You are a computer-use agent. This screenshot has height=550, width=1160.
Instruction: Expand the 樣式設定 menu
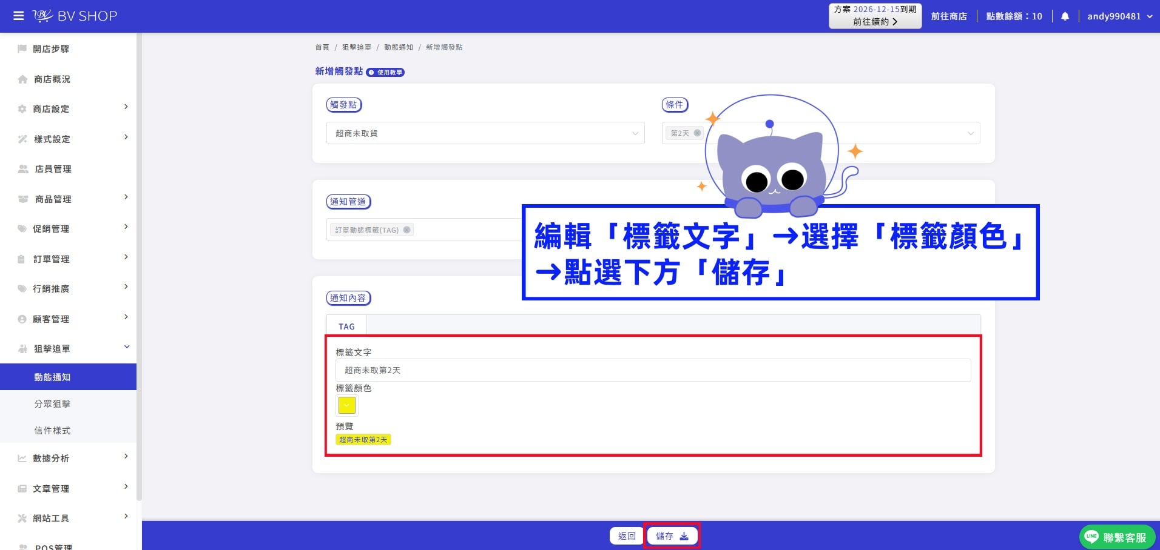click(126, 137)
